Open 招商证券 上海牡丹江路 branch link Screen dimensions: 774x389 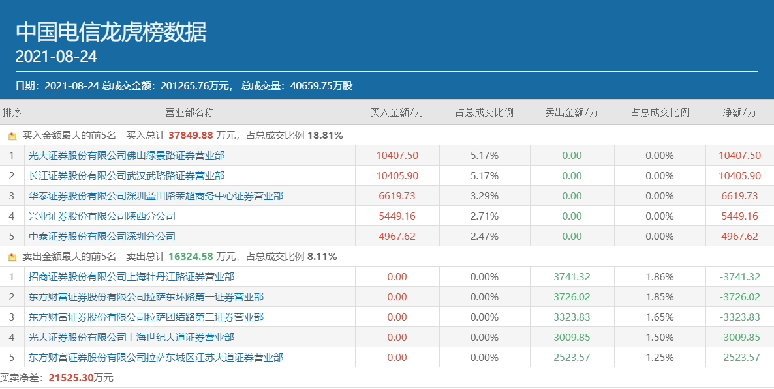click(x=131, y=277)
